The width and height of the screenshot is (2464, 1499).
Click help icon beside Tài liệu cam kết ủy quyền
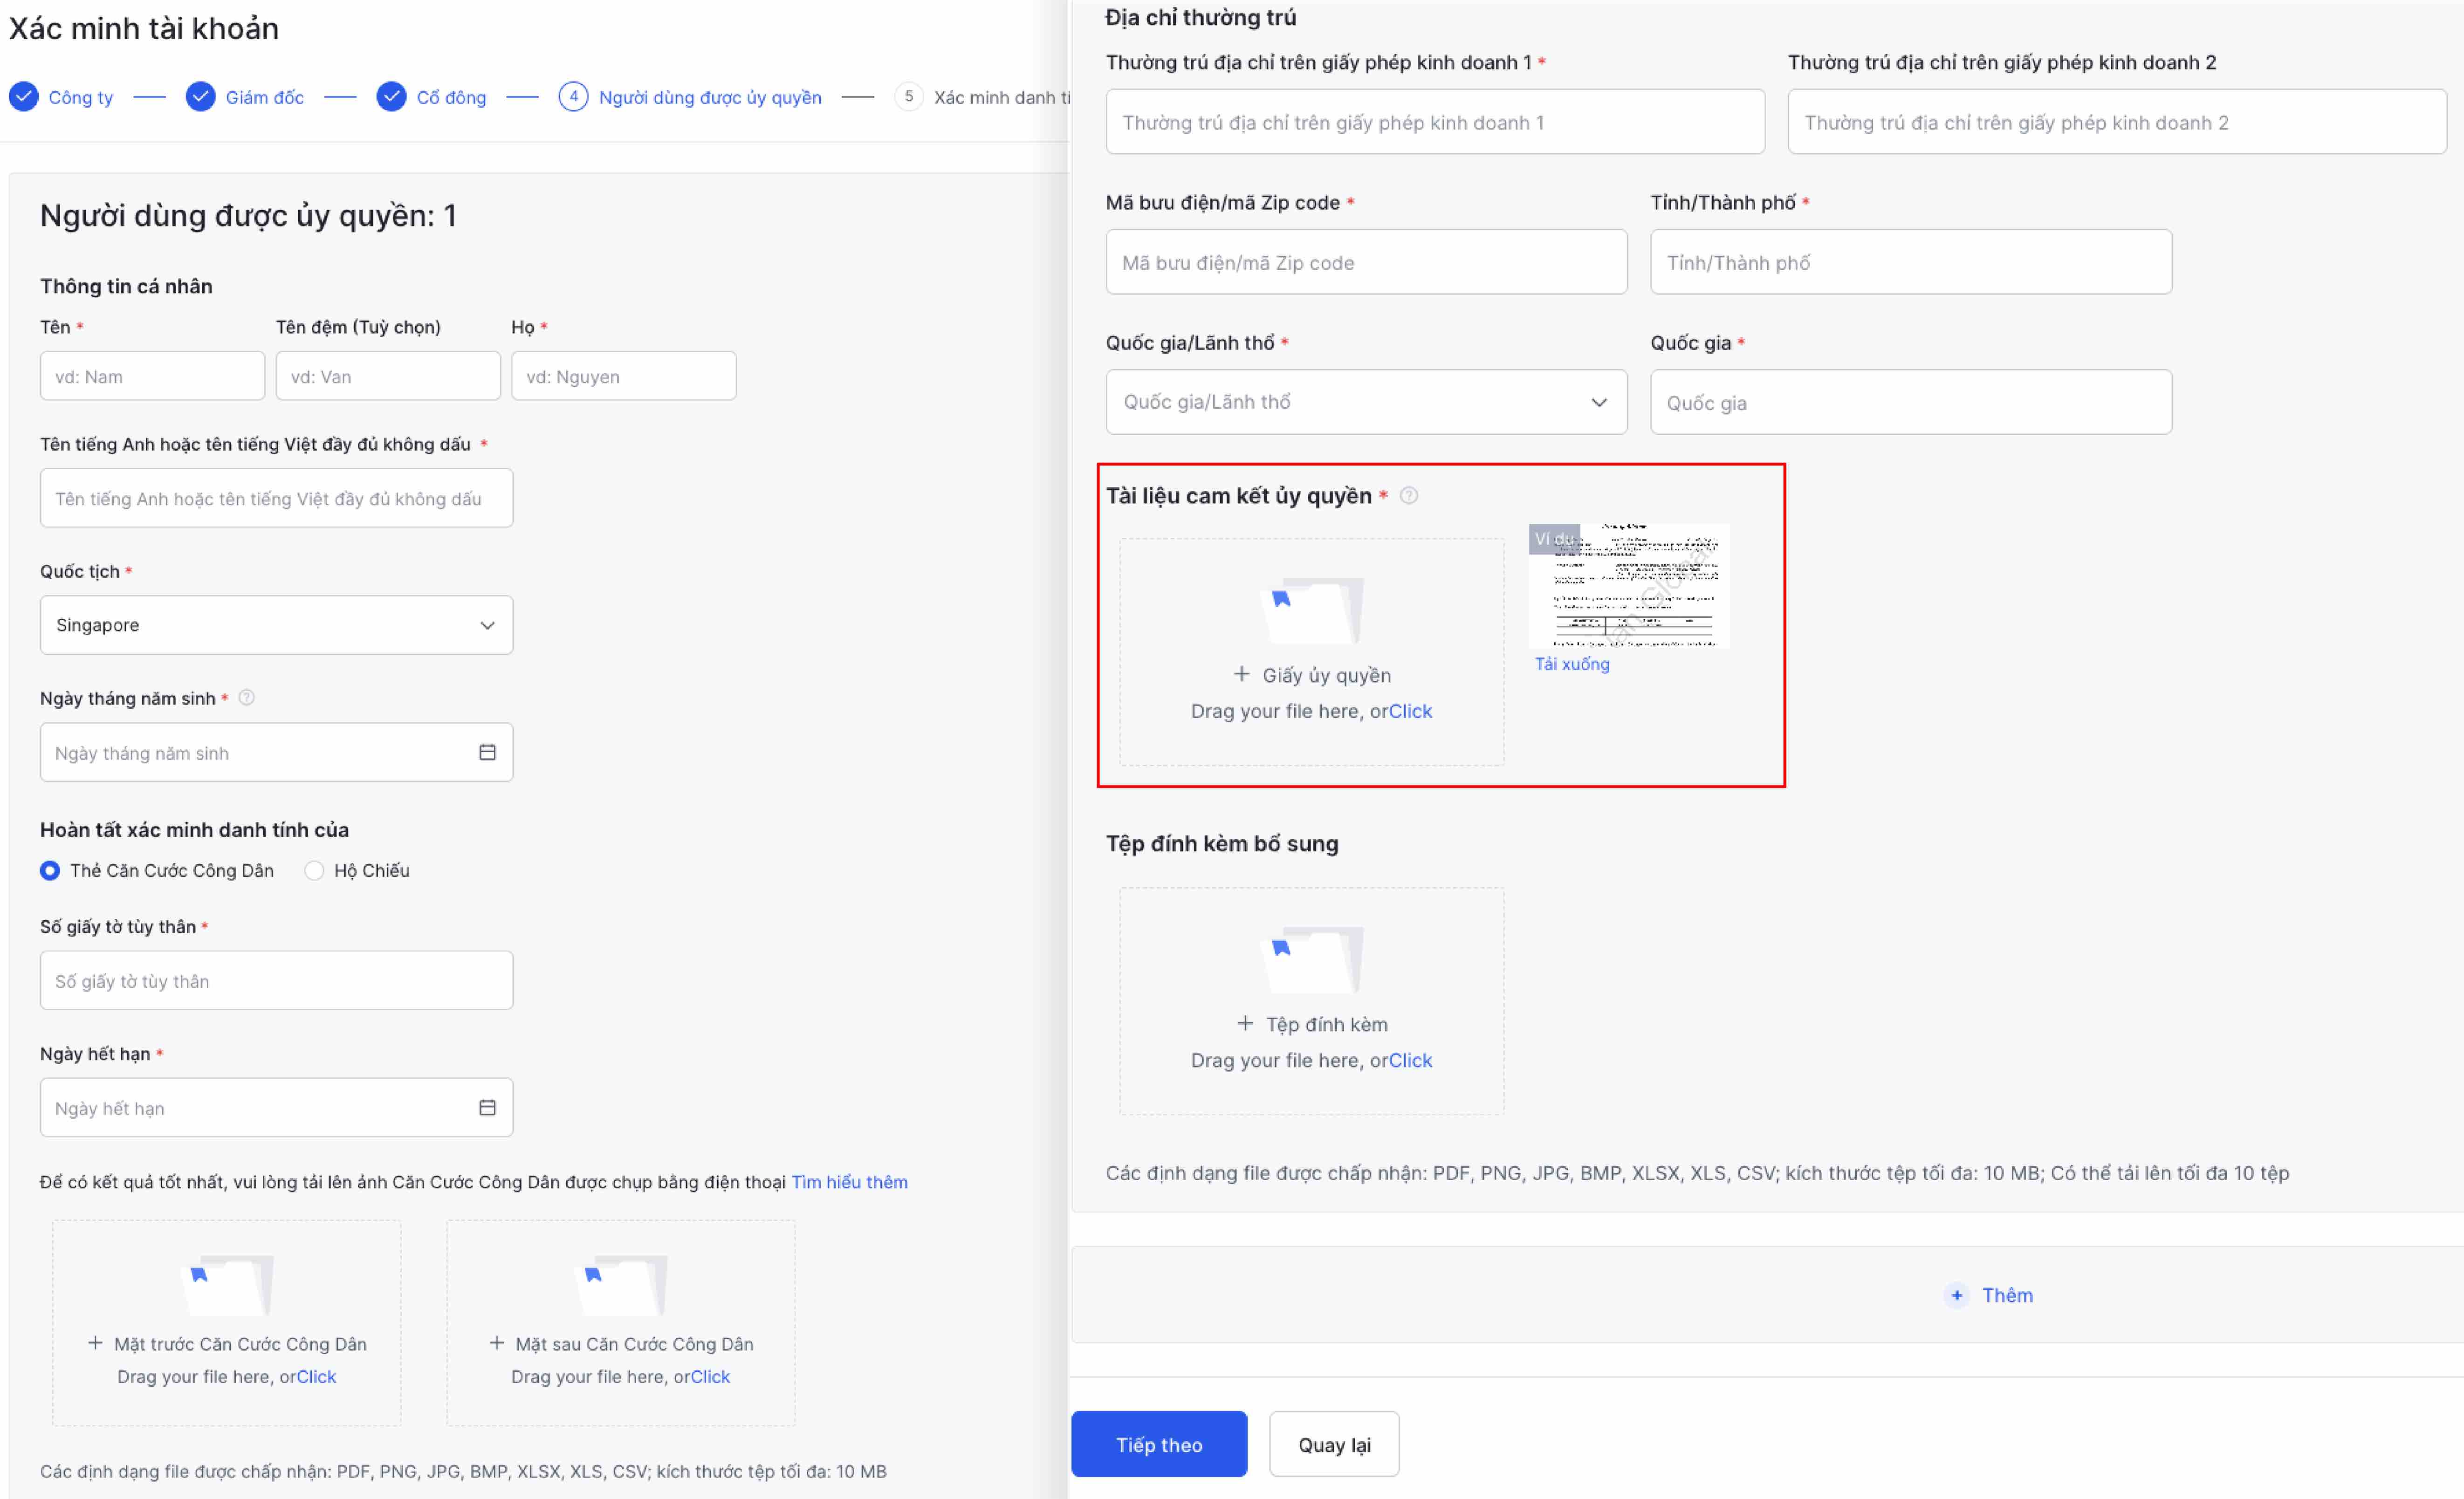point(1408,496)
